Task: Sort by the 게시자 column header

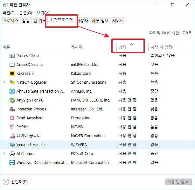Action: point(93,47)
